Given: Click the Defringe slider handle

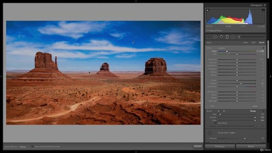Looking at the screenshot, I should [237, 101].
